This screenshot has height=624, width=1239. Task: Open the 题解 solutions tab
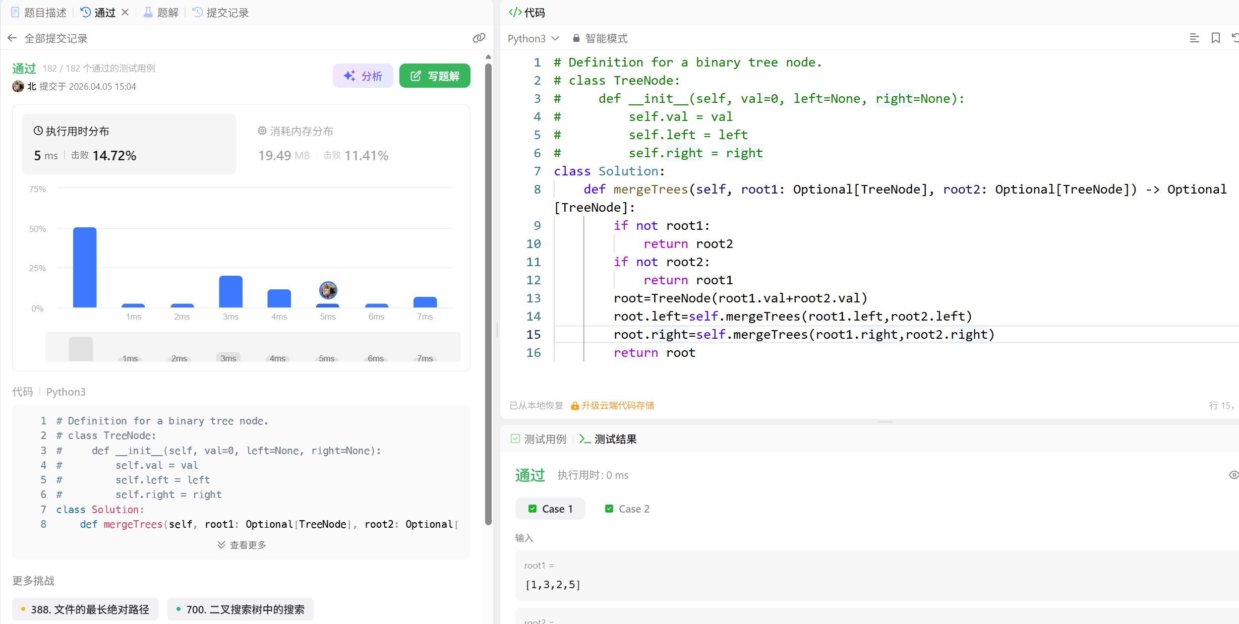(x=161, y=13)
